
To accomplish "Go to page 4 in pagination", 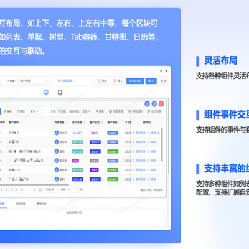I will (12, 190).
